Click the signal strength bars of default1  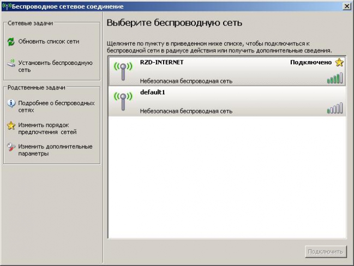(335, 108)
